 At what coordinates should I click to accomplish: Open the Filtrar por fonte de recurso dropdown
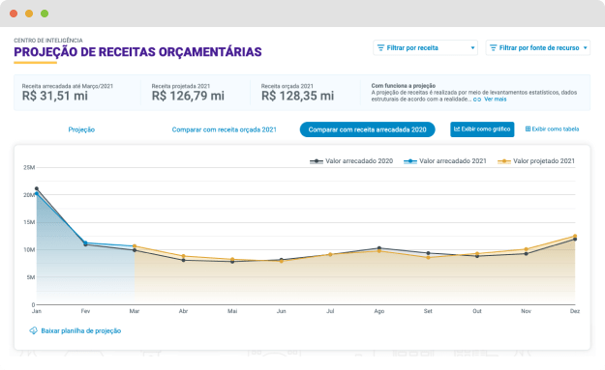[x=537, y=47]
